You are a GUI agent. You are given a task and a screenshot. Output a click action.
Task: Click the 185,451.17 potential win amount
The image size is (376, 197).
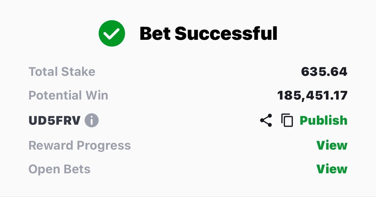[312, 96]
